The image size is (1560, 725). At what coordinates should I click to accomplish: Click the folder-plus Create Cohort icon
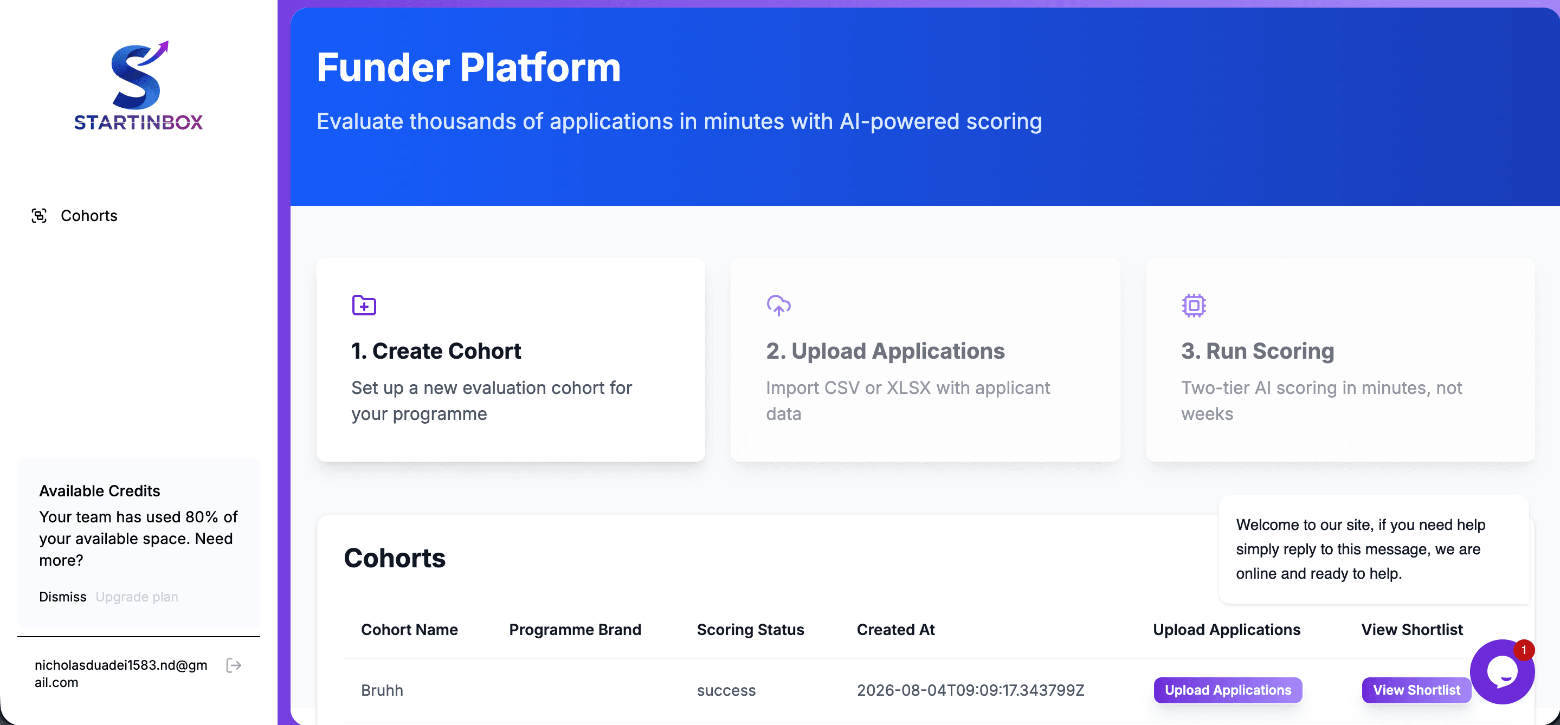(364, 305)
